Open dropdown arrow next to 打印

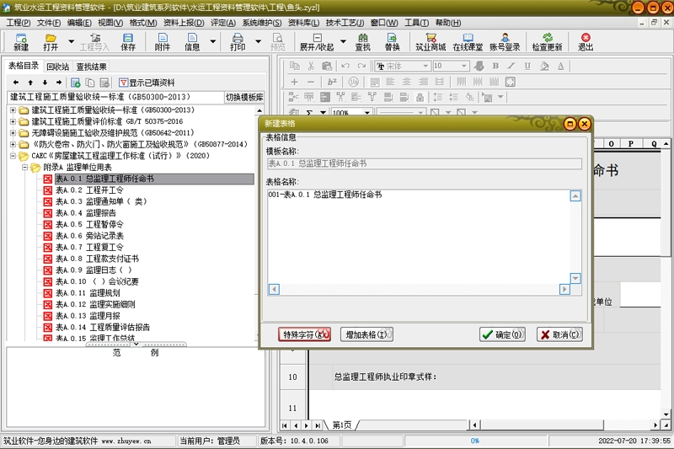click(259, 41)
